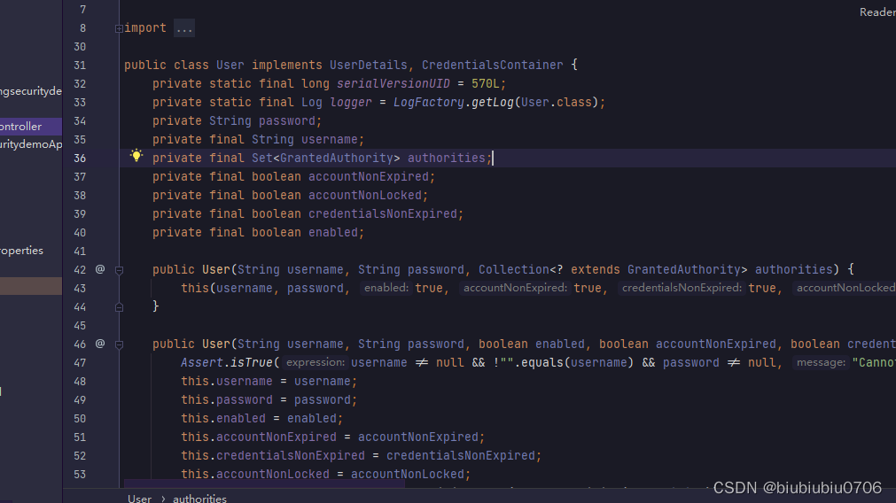Click line number 36 in the gutter
Viewport: 896px width, 503px height.
tap(80, 158)
